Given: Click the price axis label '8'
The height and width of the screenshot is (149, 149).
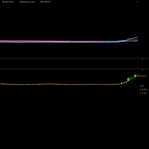Looking at the screenshot, I should [142, 60].
